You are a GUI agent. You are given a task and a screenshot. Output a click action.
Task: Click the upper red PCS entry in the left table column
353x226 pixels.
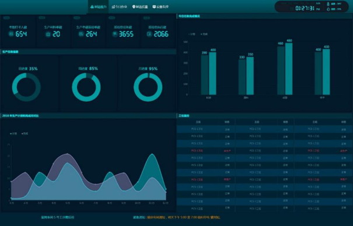[x=197, y=151]
